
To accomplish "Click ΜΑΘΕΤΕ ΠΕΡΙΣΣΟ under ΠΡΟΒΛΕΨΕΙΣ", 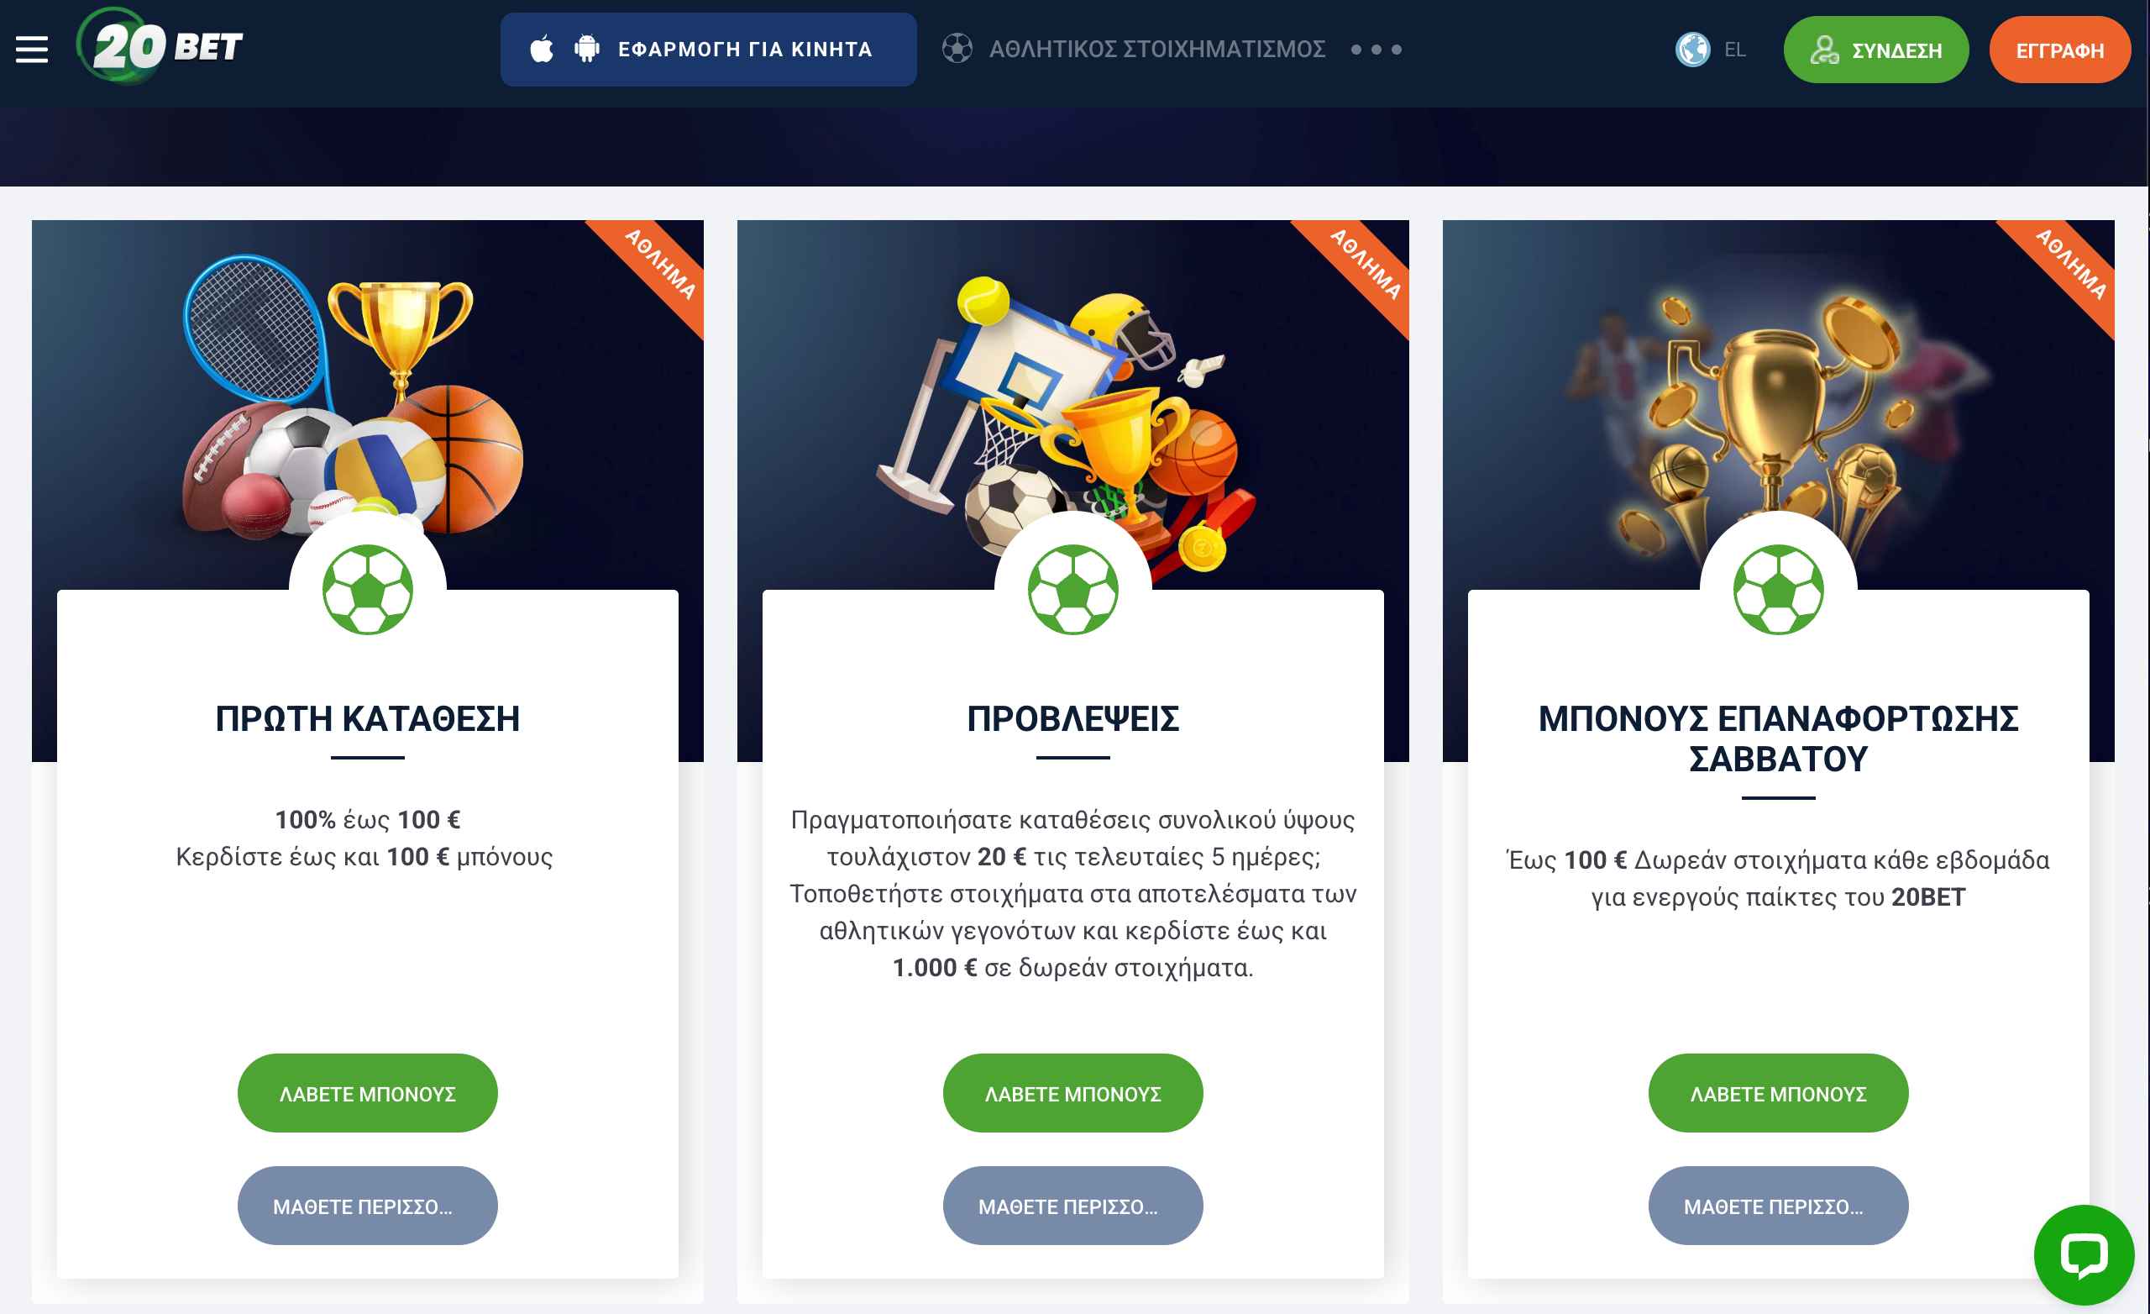I will click(1073, 1206).
